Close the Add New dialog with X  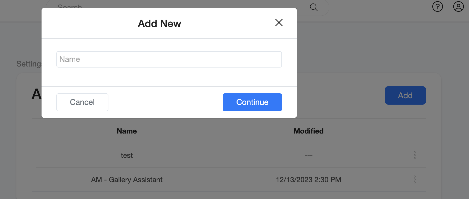[279, 23]
